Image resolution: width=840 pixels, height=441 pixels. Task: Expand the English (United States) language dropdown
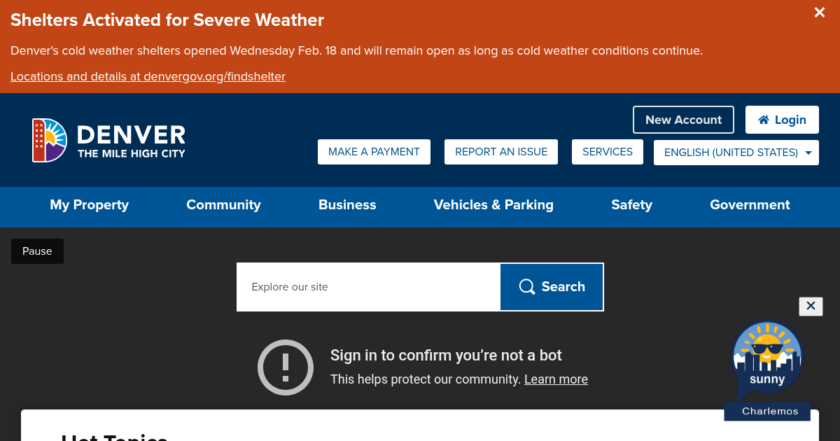[736, 153]
